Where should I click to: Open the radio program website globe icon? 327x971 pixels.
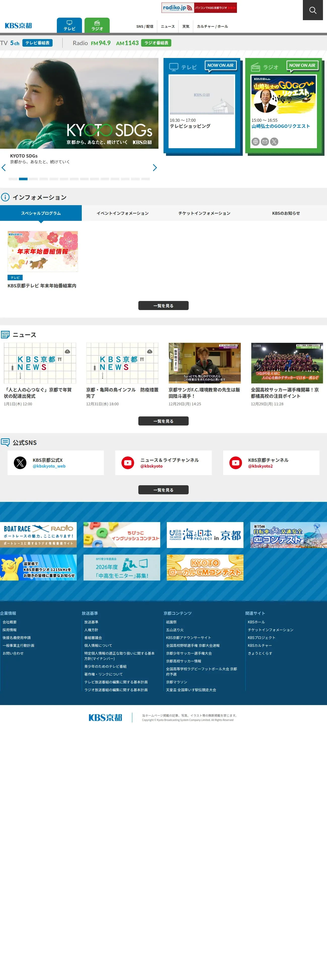point(256,142)
